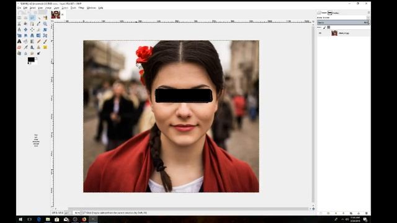Viewport: 397px width, 223px height.
Task: Open File Explorer from the taskbar
Action: click(48, 219)
